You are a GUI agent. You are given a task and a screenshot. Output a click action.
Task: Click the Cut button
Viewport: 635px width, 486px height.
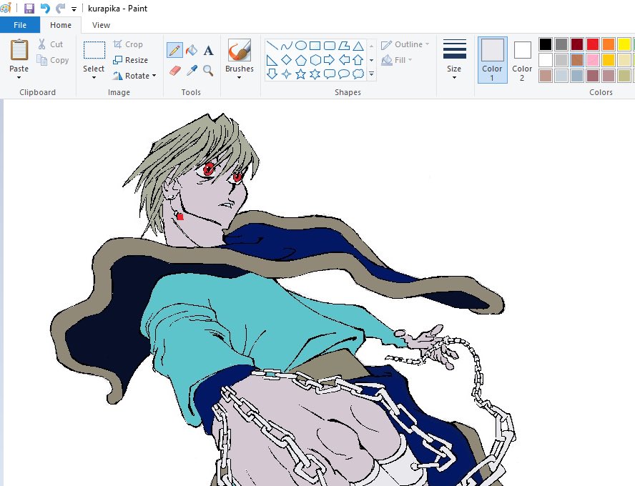click(x=50, y=44)
